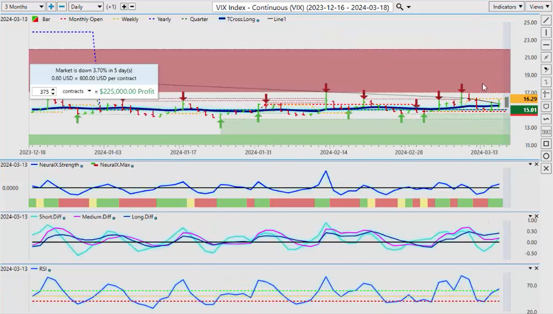Select the trend line drawing tool
Image resolution: width=553 pixels, height=314 pixels.
(546, 20)
